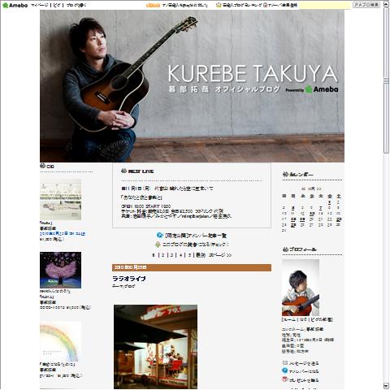390x390 pixels.
Task: Open the next page link in pagination
Action: [x=220, y=255]
